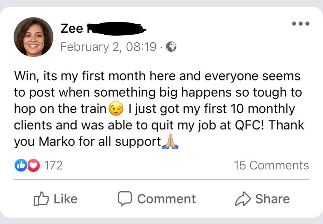The height and width of the screenshot is (224, 323).
Task: Open the 15 Comments link
Action: (x=271, y=165)
